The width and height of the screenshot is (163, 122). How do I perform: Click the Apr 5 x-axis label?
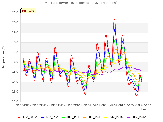coord(130,105)
